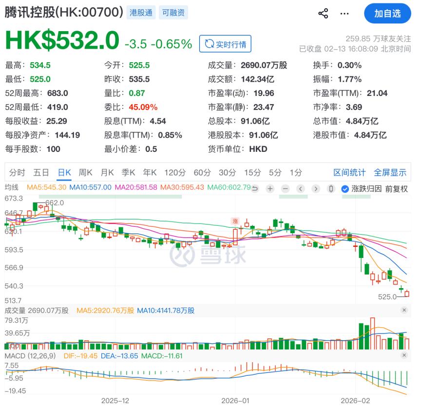Screen dimensions: 422x406
Task: Open the three-dot more options menu
Action: tap(345, 14)
